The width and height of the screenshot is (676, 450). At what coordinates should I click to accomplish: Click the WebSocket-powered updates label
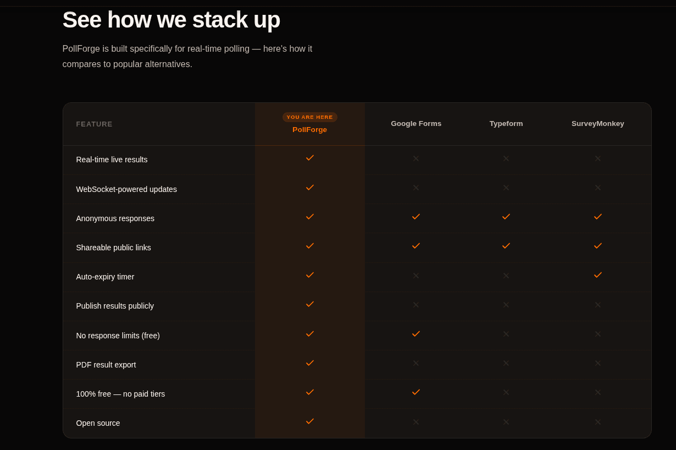[x=126, y=189]
